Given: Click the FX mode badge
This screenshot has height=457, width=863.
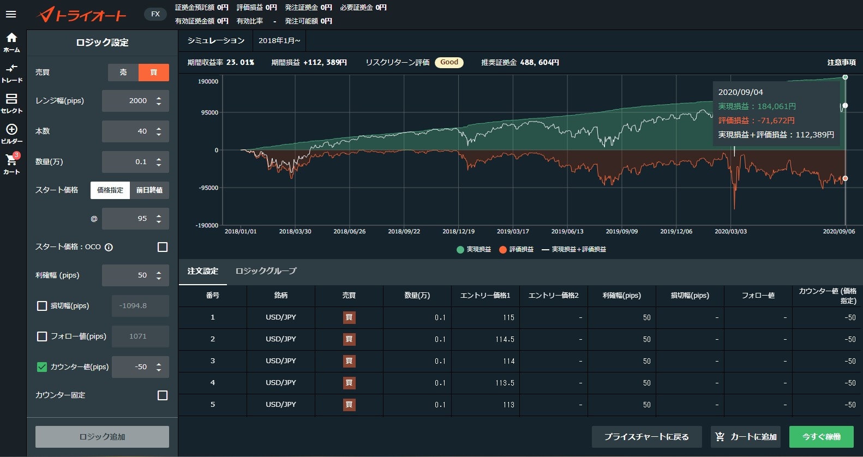Looking at the screenshot, I should pos(155,14).
